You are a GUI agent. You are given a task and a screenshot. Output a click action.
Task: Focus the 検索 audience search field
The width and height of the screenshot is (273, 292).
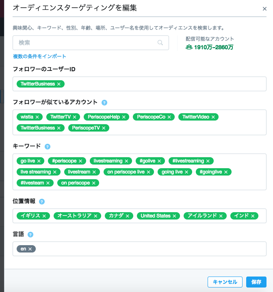[x=91, y=43]
